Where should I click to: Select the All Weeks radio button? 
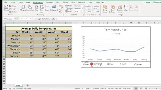(135, 64)
